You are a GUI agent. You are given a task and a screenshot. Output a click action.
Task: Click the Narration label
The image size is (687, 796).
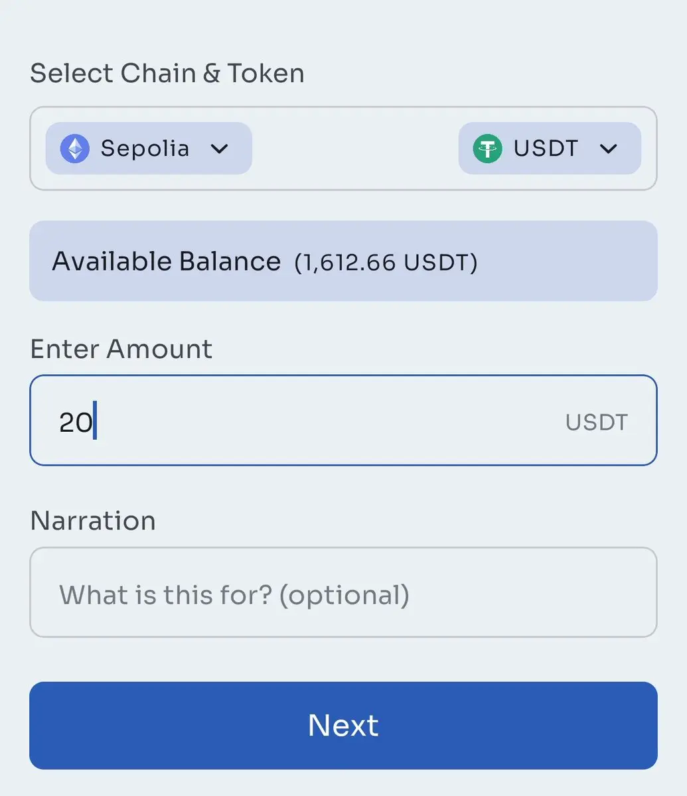93,521
